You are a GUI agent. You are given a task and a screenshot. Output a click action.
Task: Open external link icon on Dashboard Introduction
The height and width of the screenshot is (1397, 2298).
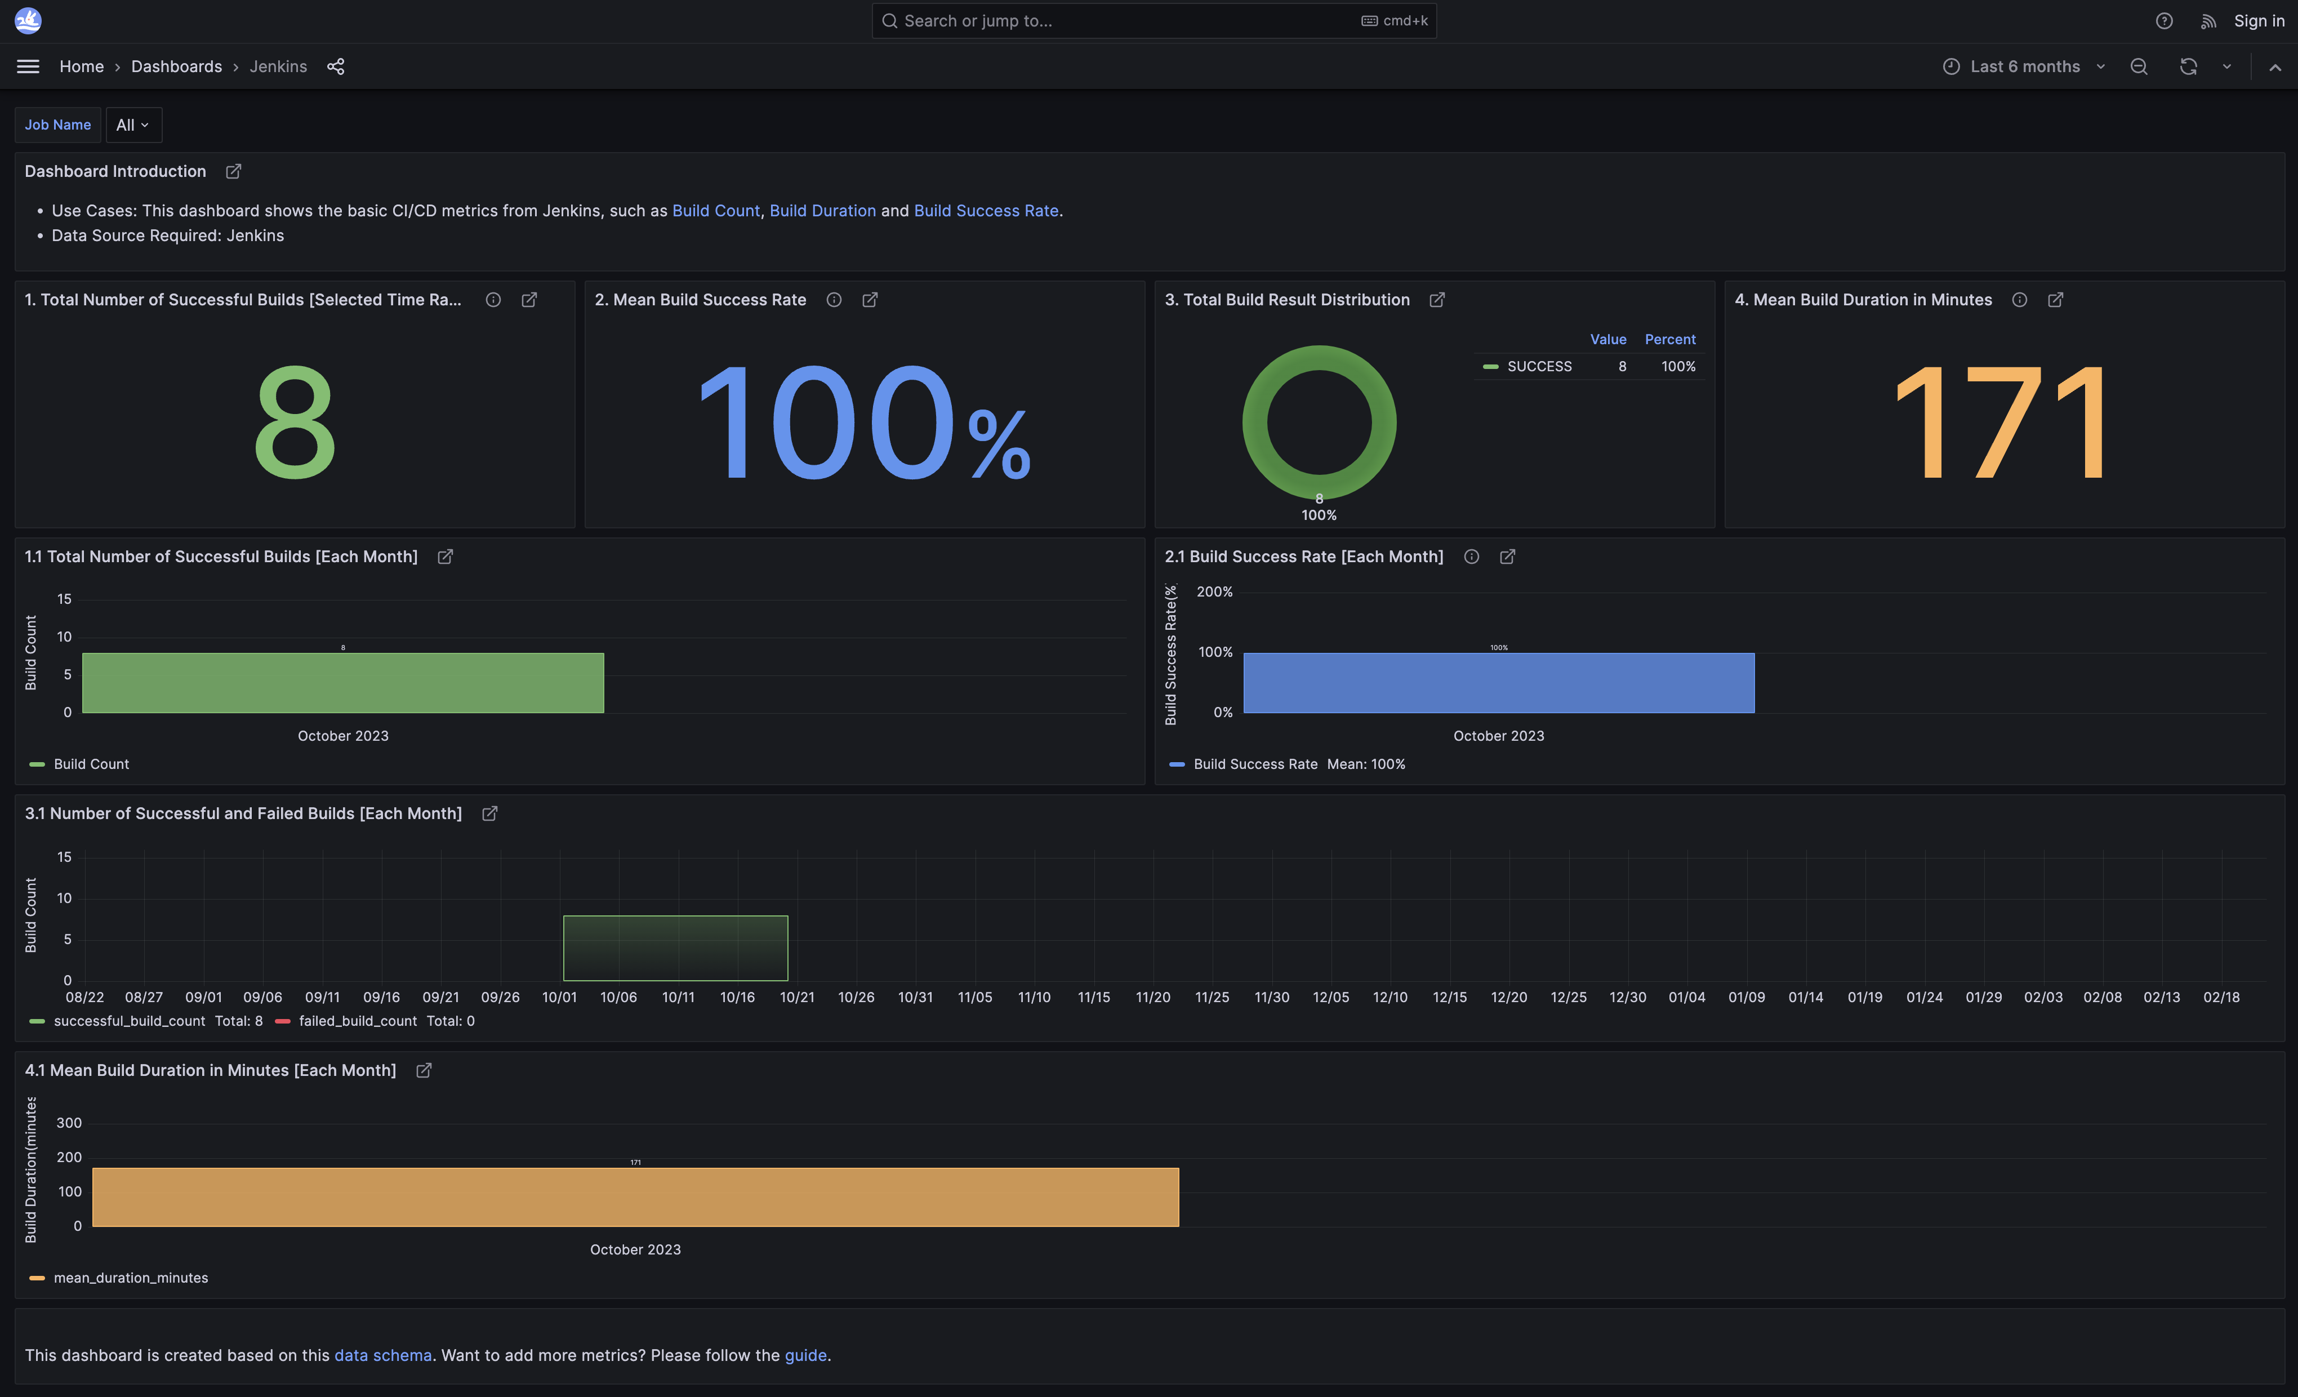pyautogui.click(x=233, y=172)
